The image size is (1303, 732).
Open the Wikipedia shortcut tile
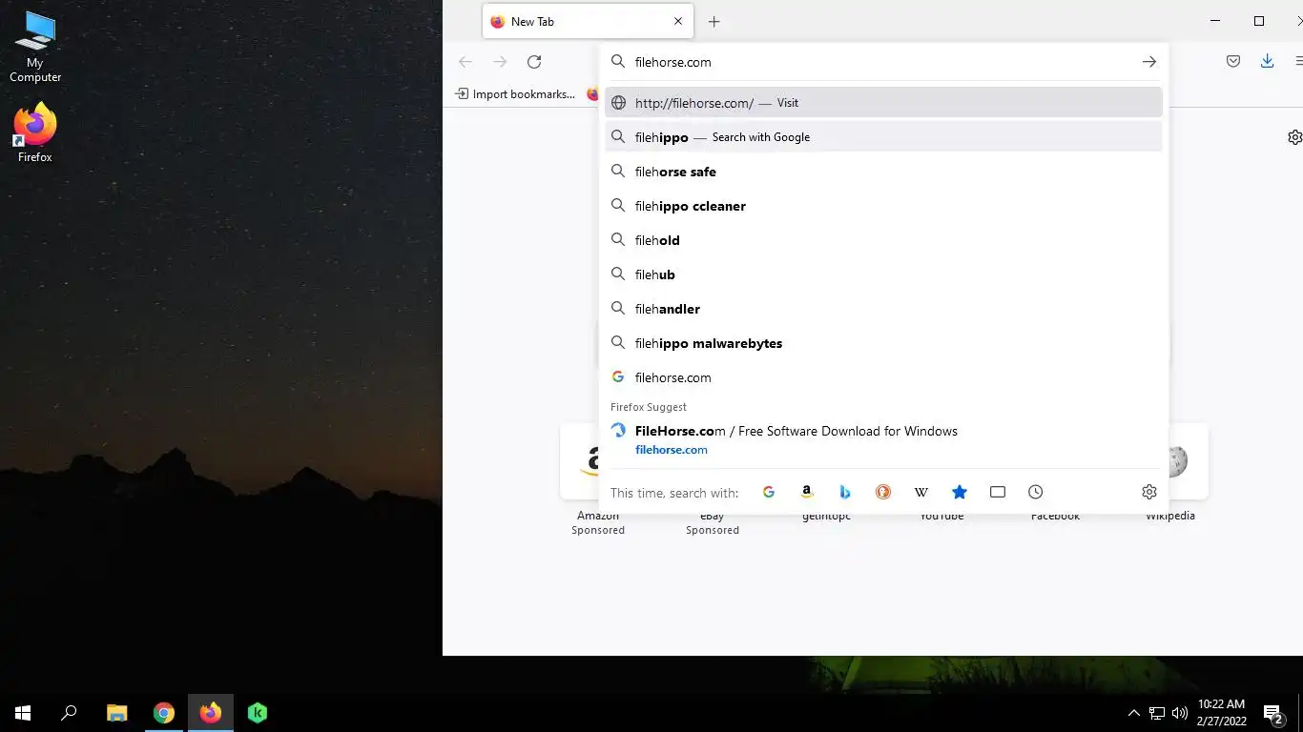coord(1170,475)
